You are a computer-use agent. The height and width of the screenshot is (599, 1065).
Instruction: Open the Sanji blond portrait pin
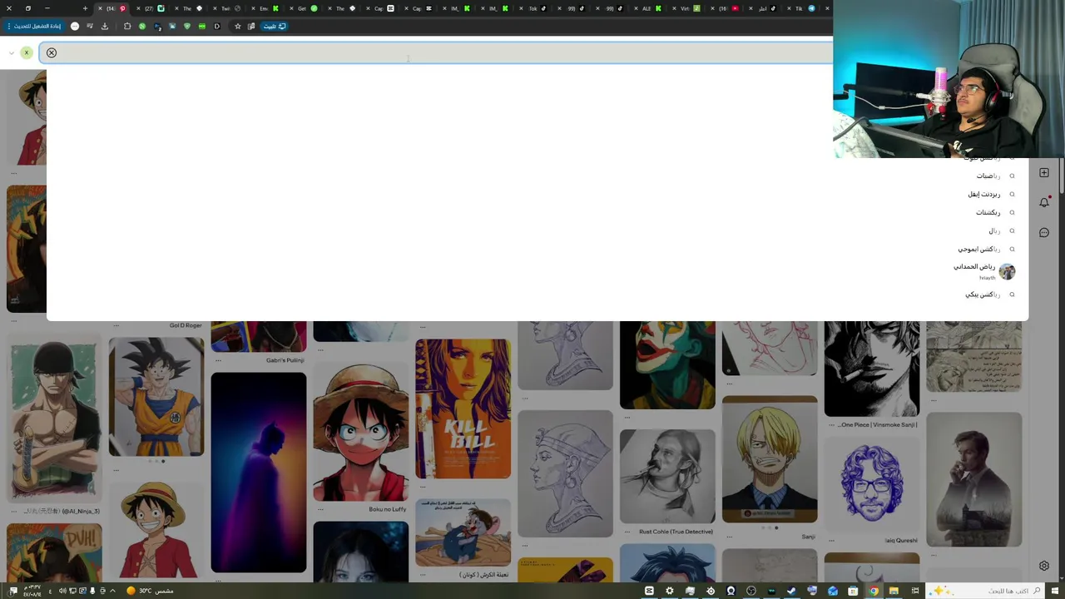(x=770, y=459)
